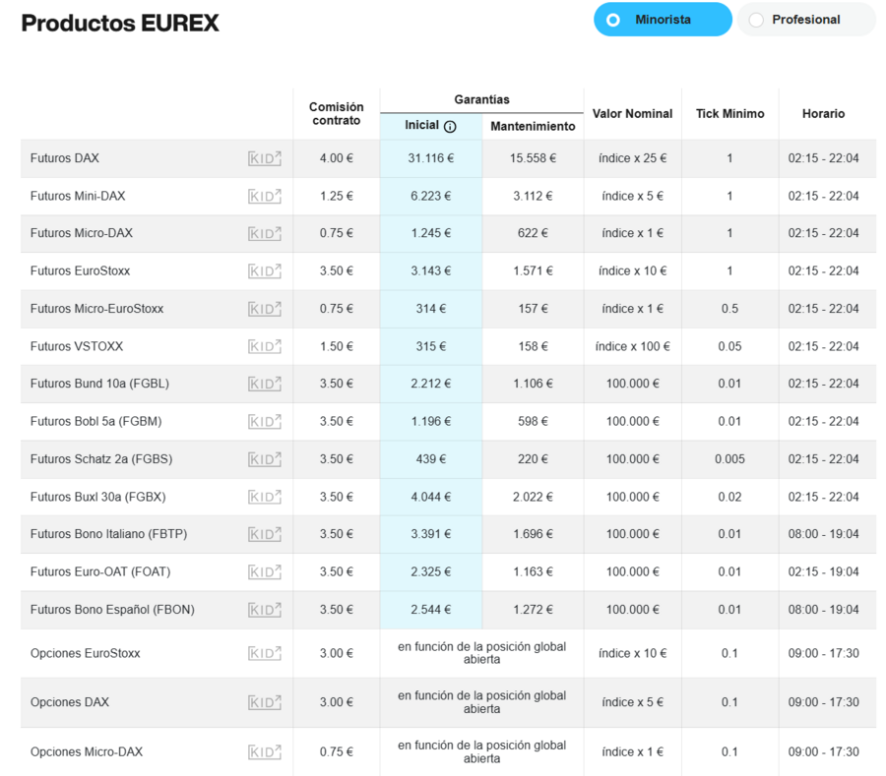Open KID document for Futuros Bund 10a
This screenshot has height=776, width=886.
(x=265, y=384)
